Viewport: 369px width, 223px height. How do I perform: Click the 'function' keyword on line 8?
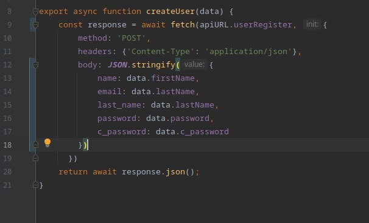122,12
